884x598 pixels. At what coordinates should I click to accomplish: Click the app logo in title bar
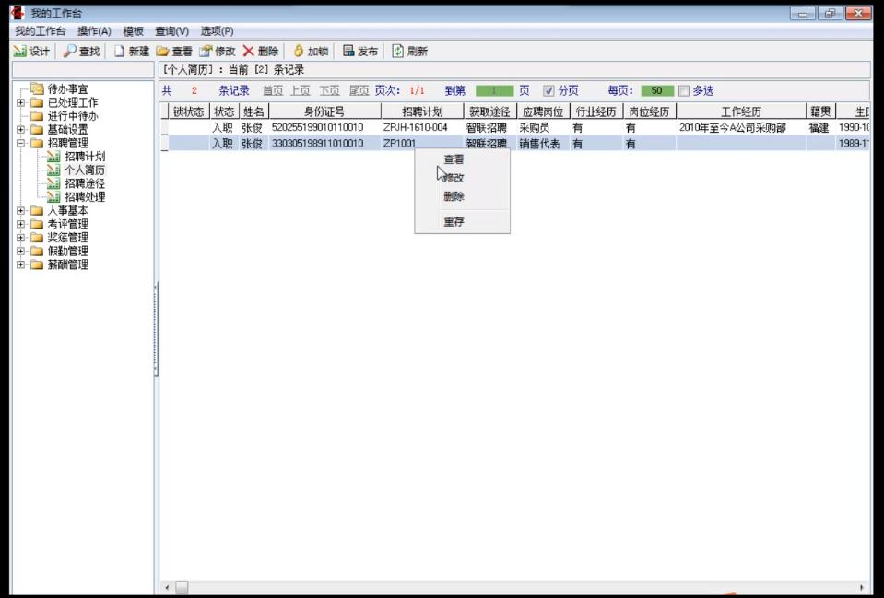click(x=18, y=12)
